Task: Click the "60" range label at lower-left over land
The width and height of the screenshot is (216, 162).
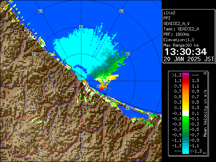Action: [40, 151]
